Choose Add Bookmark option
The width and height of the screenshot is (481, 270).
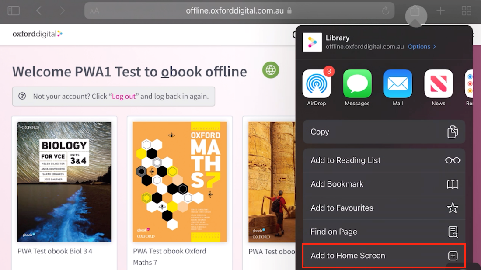383,184
